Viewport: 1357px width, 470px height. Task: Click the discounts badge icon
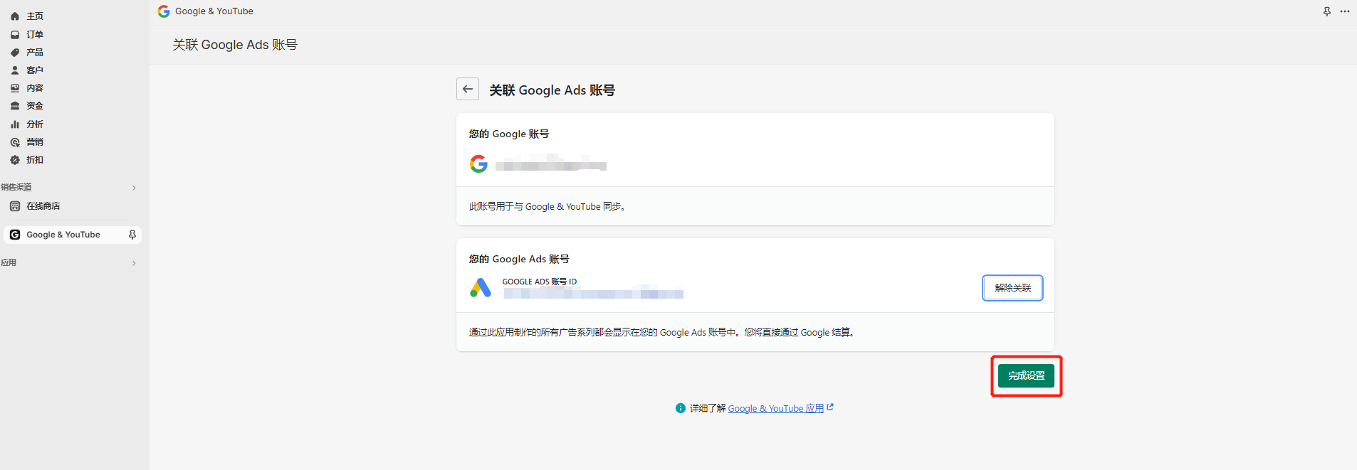tap(15, 160)
